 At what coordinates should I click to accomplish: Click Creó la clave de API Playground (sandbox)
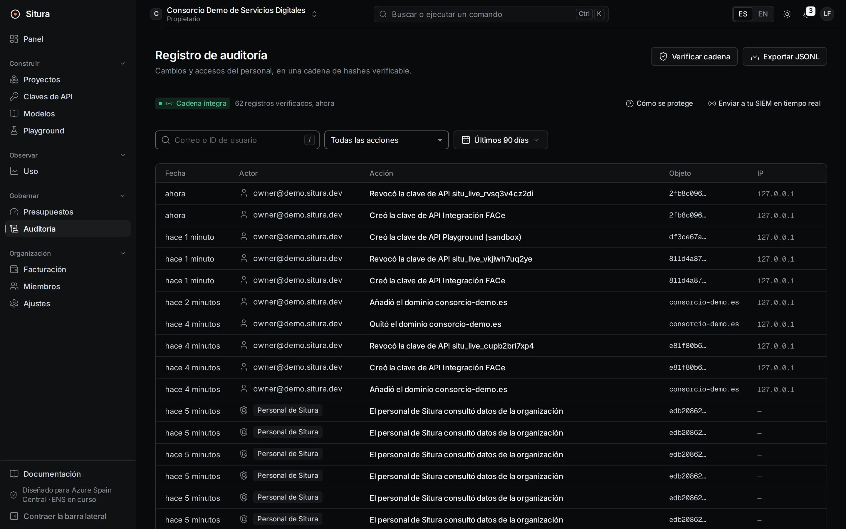coord(445,237)
